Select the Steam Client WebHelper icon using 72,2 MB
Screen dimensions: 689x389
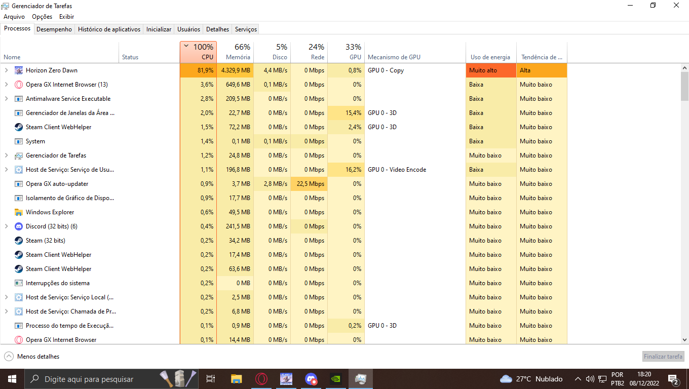[x=19, y=127]
